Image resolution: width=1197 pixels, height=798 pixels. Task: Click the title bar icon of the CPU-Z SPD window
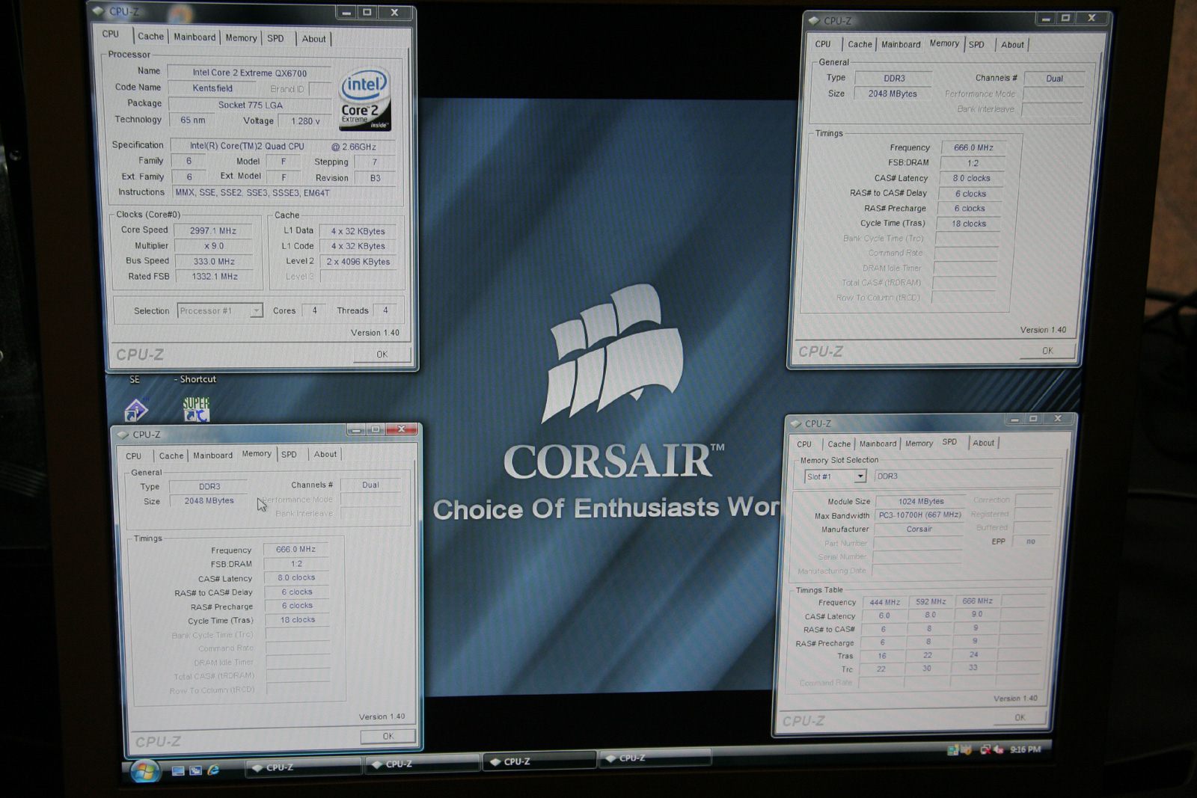[x=795, y=424]
